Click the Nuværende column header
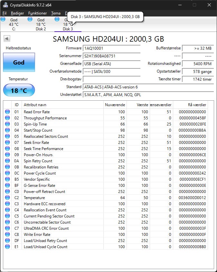 coord(115,105)
